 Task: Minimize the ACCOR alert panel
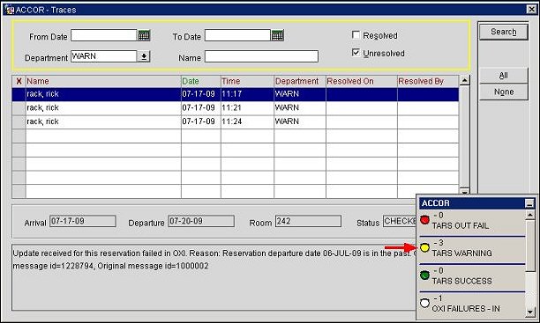click(x=529, y=203)
